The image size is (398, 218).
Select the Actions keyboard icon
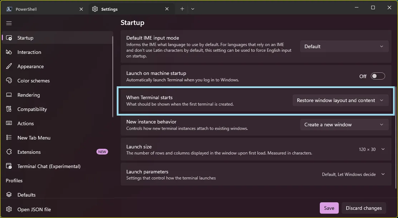[x=9, y=123]
